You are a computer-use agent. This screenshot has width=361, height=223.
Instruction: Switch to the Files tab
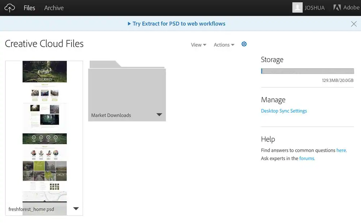[x=29, y=8]
